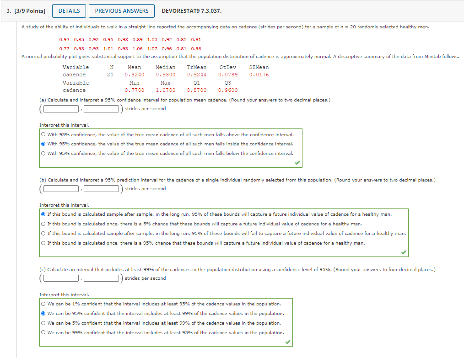The height and width of the screenshot is (358, 464).
Task: Select radio option that true mean falls above interval
Action: (x=43, y=134)
